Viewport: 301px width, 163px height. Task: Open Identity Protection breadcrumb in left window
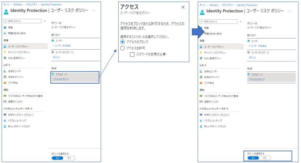pyautogui.click(x=51, y=5)
